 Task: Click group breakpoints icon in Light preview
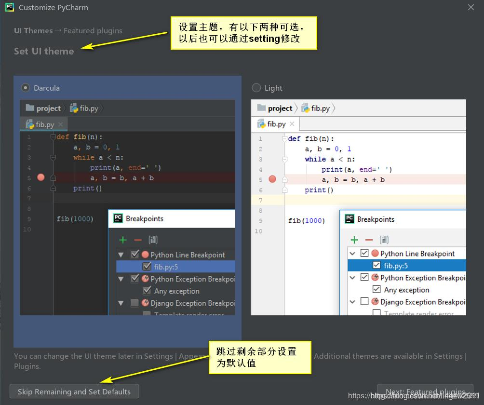[x=384, y=240]
